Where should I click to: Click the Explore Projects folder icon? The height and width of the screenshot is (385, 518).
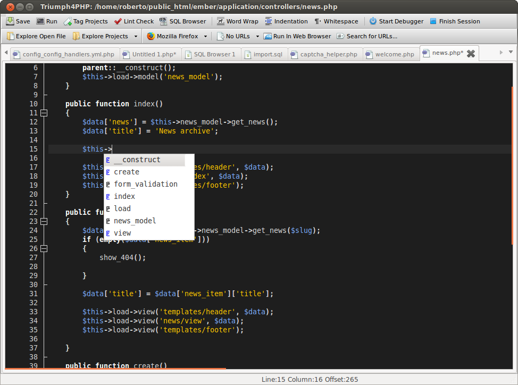(76, 36)
